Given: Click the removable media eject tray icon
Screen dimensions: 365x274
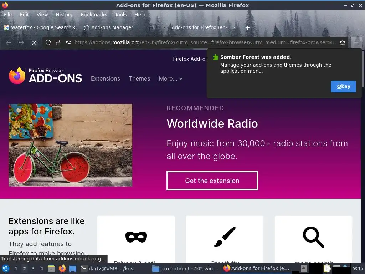Looking at the screenshot, I should click(303, 268).
